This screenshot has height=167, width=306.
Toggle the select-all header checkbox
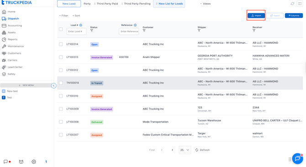61,29
